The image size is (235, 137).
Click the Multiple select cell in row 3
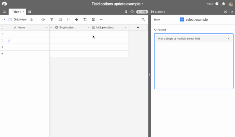pos(109,47)
